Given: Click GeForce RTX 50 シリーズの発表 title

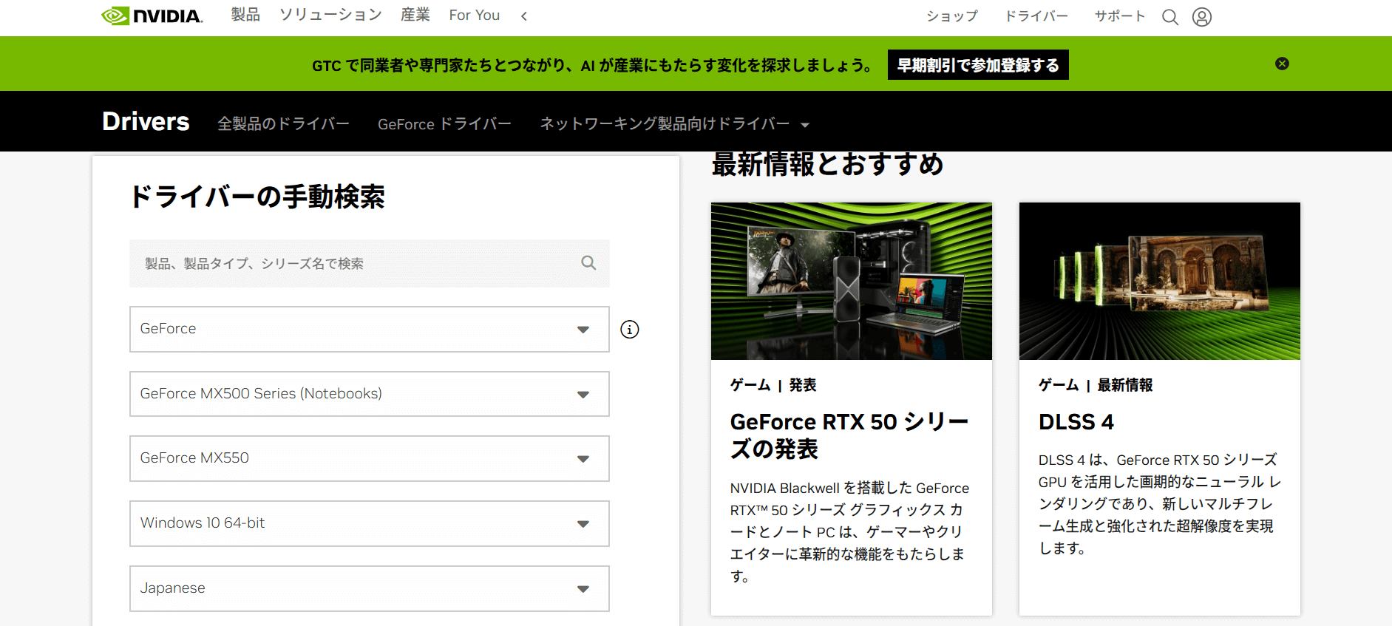Looking at the screenshot, I should tap(849, 435).
